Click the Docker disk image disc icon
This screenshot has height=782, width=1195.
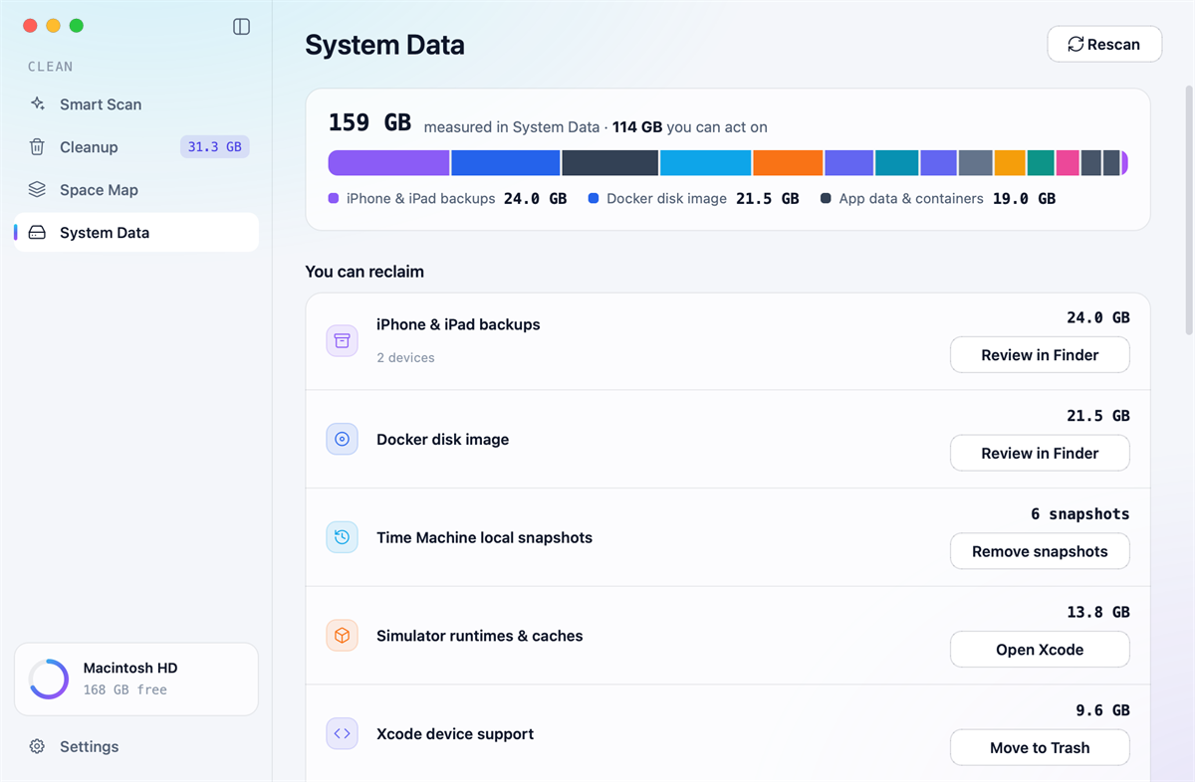click(x=342, y=439)
